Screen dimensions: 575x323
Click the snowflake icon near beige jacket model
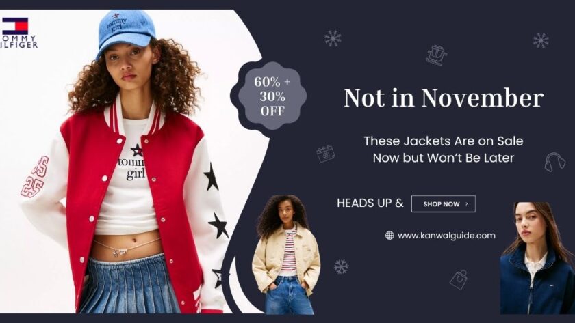tap(341, 267)
